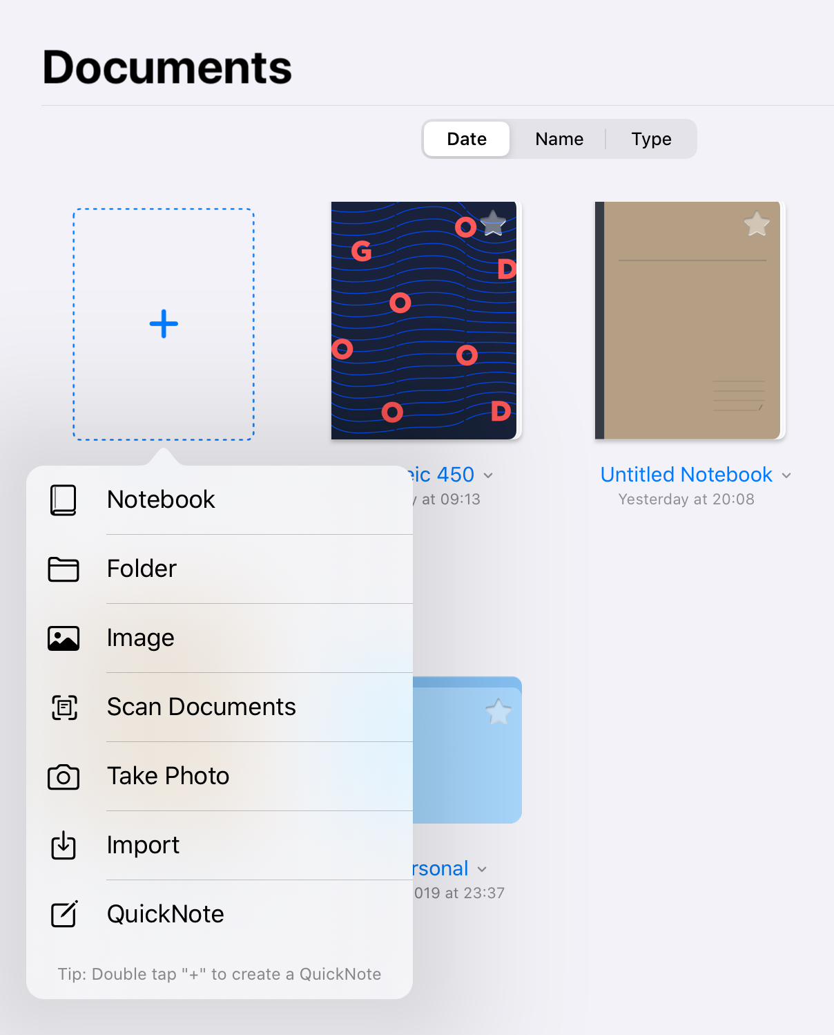Open the 'ic 450' notebook title link

[444, 475]
